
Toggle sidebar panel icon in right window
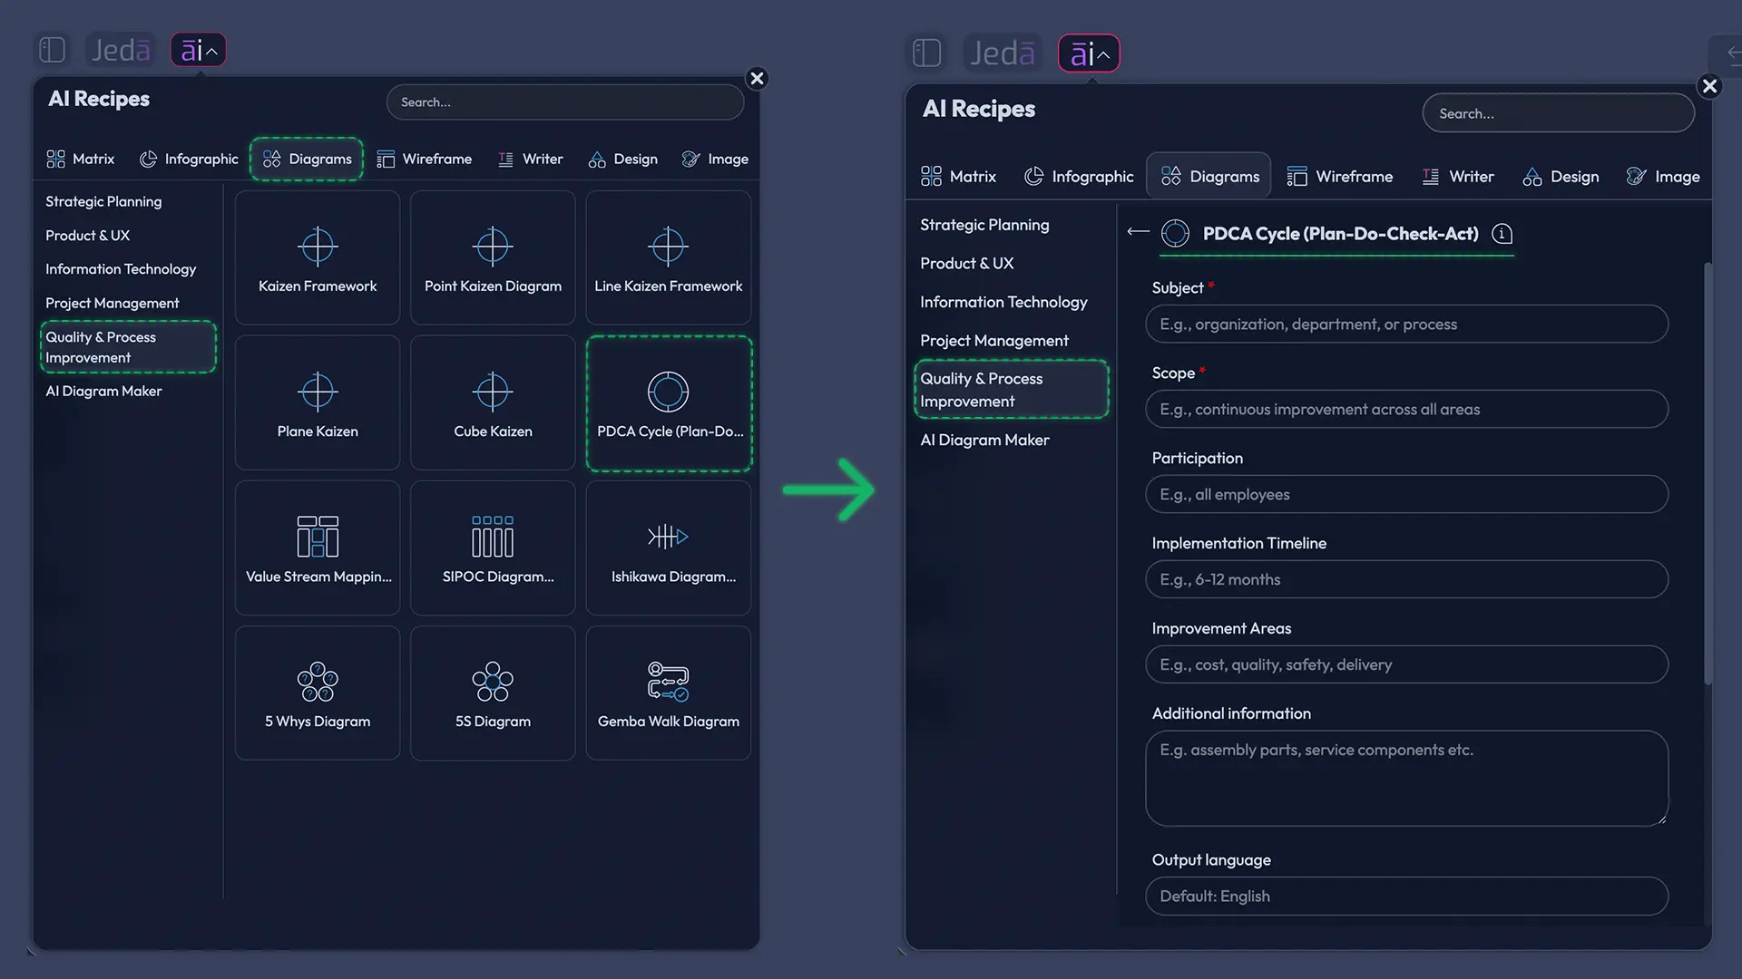click(x=926, y=53)
